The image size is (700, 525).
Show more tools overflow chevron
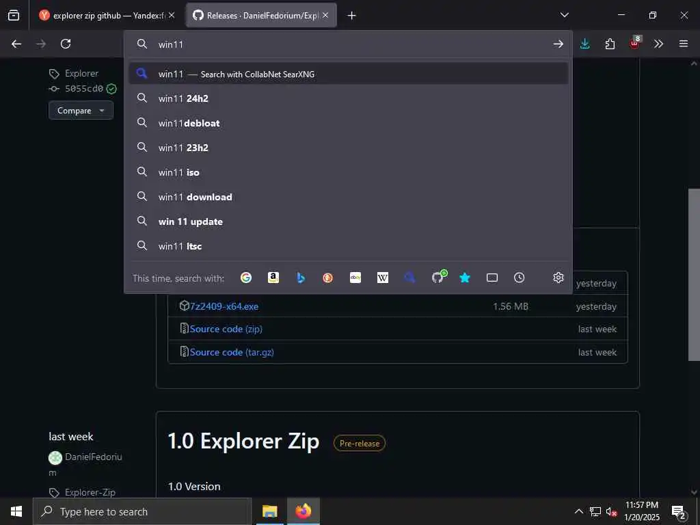coord(658,44)
